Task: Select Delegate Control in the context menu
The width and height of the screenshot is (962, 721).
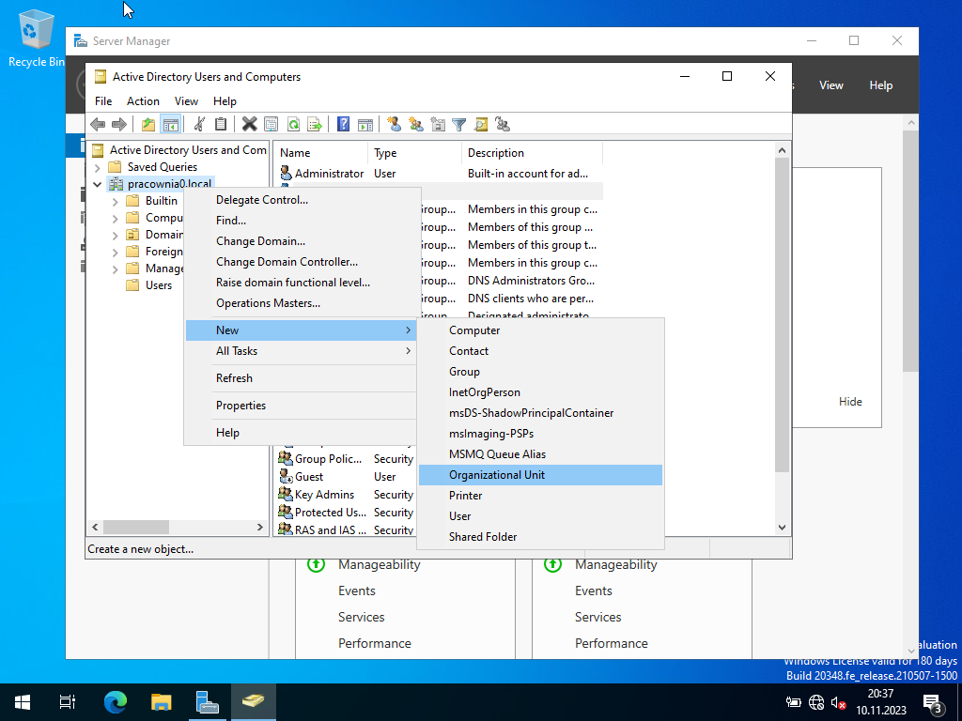Action: coord(301,200)
